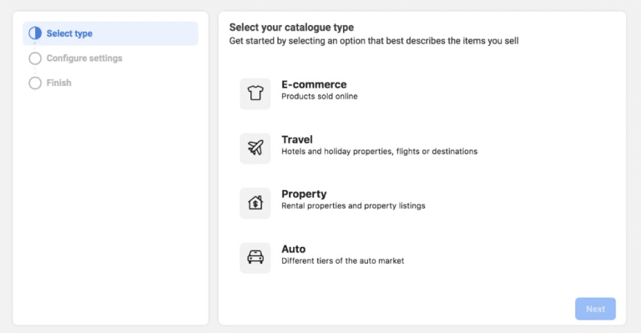The height and width of the screenshot is (333, 641).
Task: Click the Property house icon
Action: pyautogui.click(x=255, y=203)
